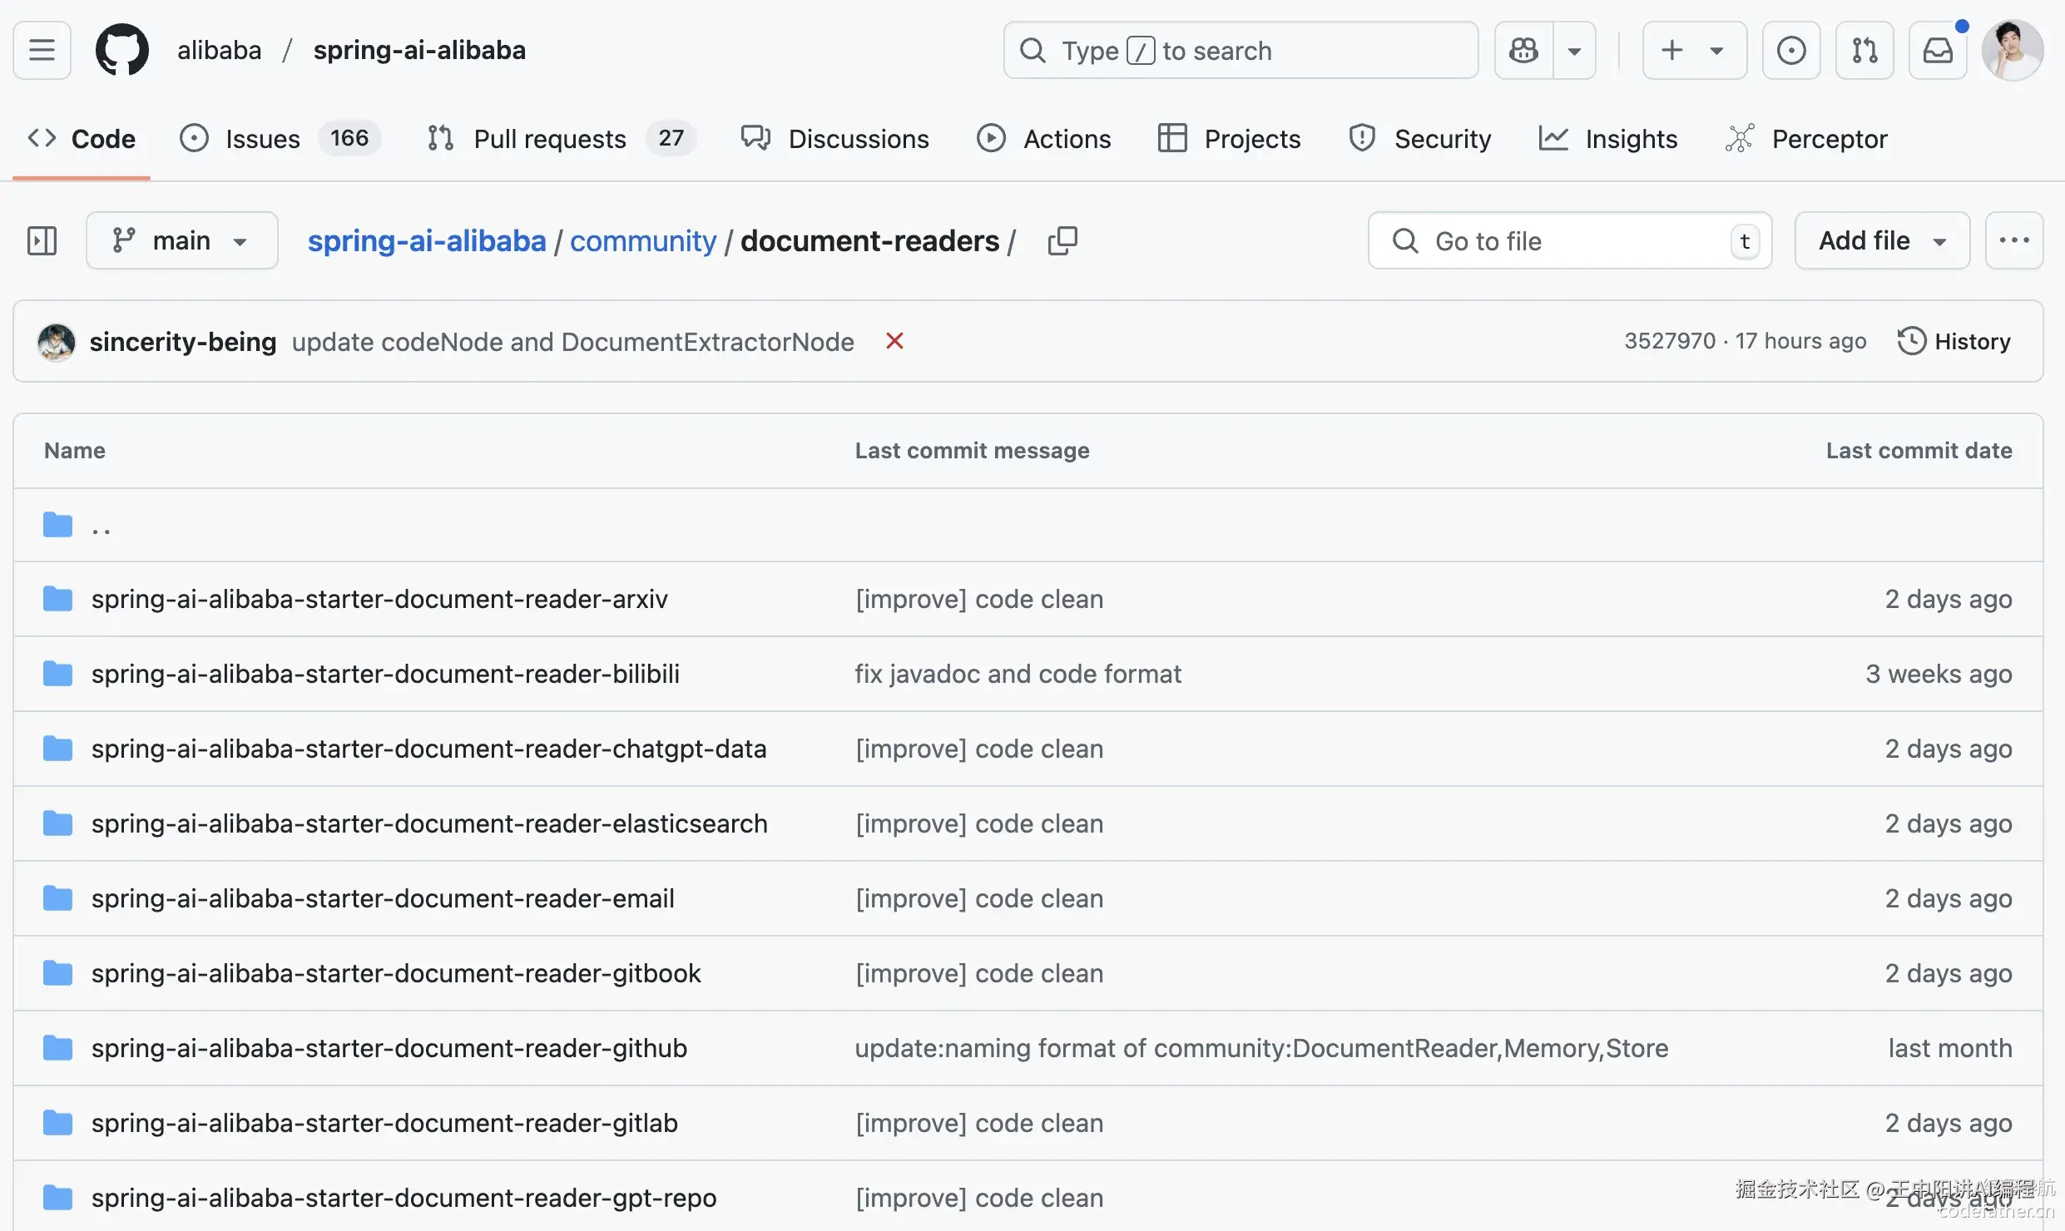2065x1231 pixels.
Task: Open the pull requests header icon
Action: (1864, 50)
